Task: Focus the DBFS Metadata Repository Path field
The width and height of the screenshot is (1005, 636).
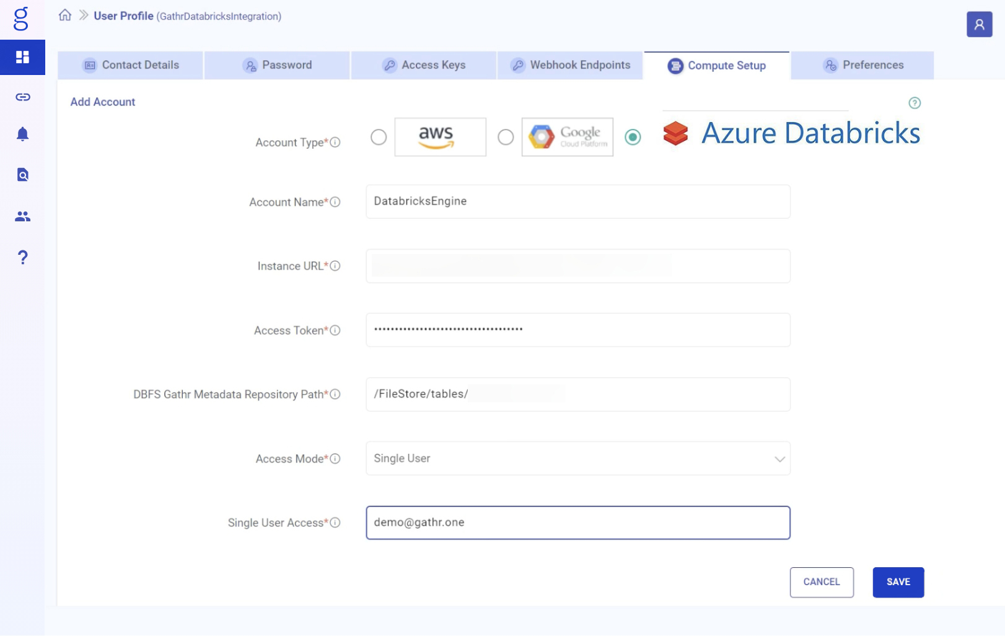Action: [x=578, y=394]
